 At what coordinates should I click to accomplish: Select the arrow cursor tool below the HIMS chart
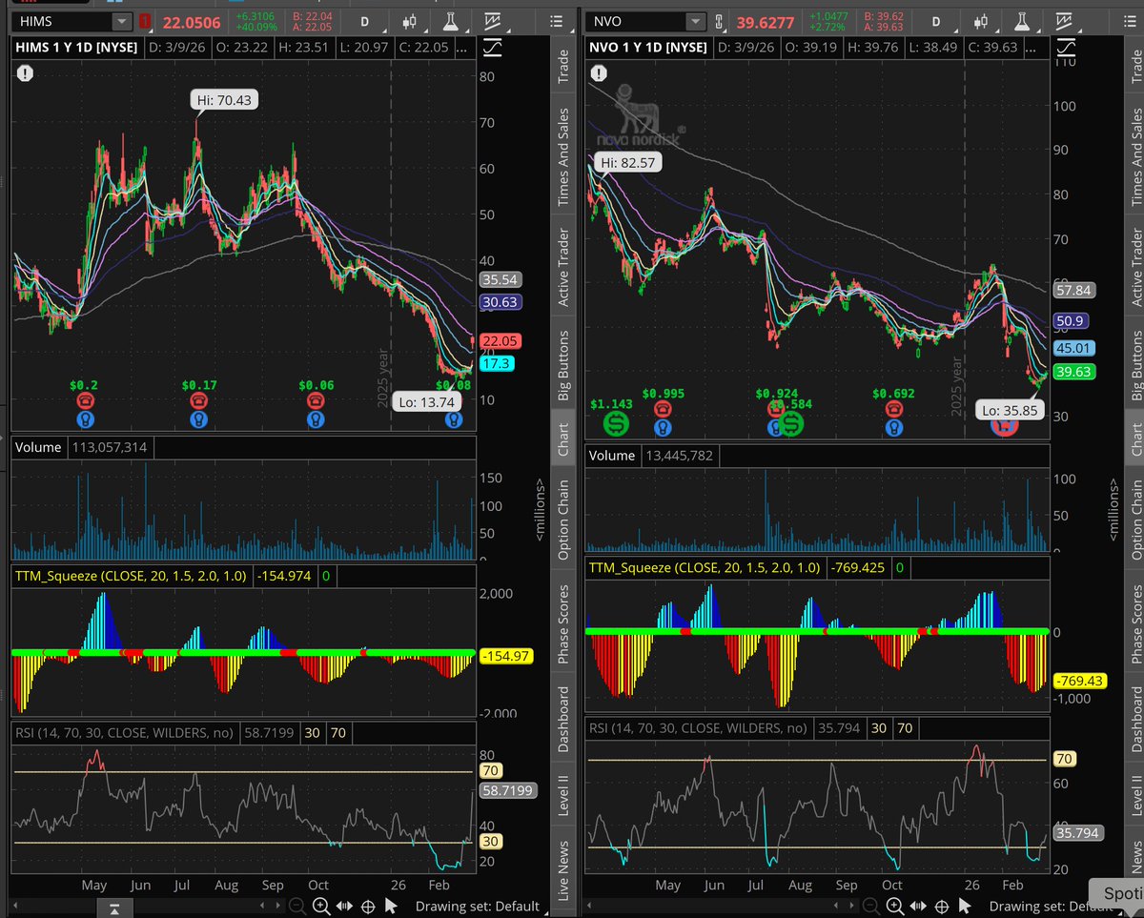pyautogui.click(x=391, y=907)
